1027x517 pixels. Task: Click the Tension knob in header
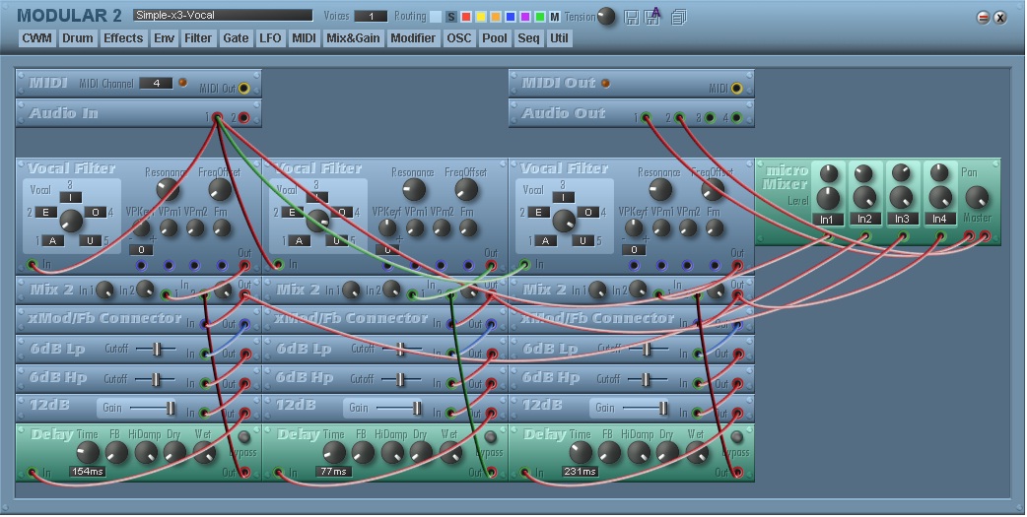click(x=606, y=17)
